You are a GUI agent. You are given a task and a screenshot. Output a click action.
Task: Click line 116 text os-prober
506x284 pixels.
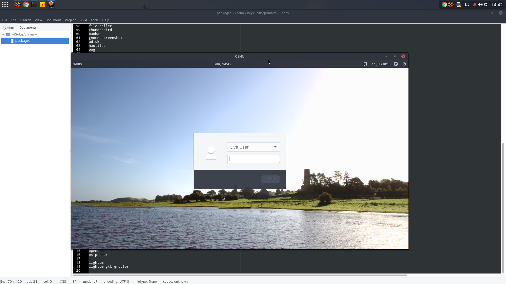98,255
